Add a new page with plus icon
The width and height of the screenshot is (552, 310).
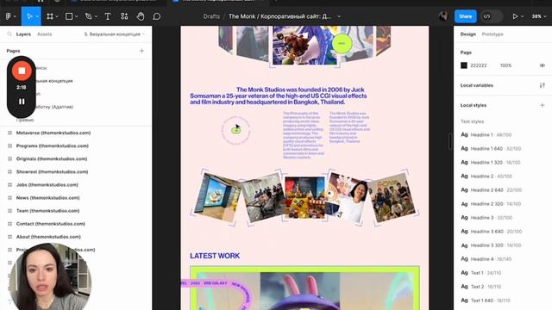(141, 51)
